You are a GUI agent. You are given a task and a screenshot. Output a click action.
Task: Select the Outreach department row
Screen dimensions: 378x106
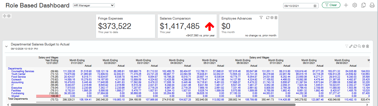point(17,80)
